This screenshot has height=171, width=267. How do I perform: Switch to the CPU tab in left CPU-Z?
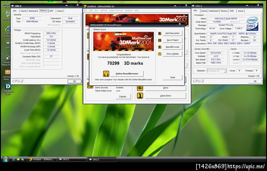[x=15, y=11]
